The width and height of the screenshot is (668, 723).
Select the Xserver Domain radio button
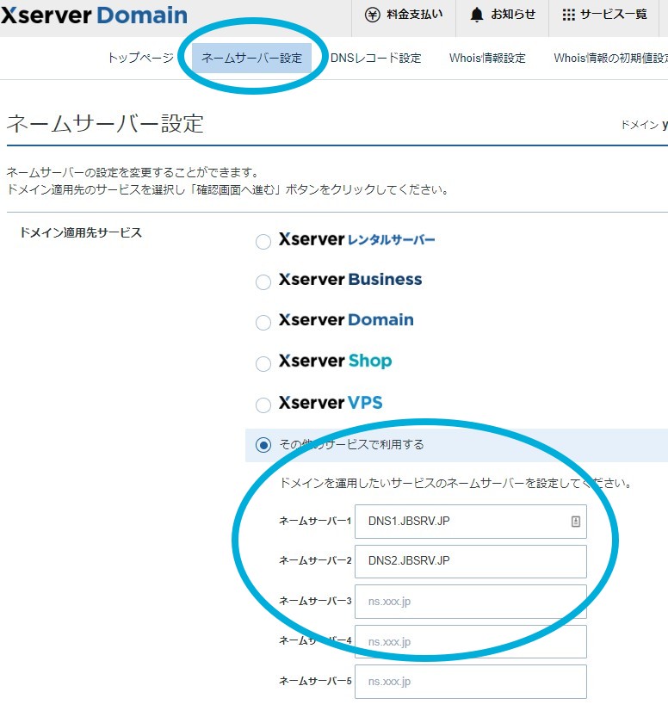[x=263, y=323]
